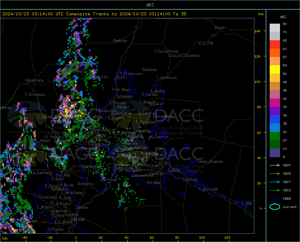Click the -40 tick on the horizontal axis

24,237
